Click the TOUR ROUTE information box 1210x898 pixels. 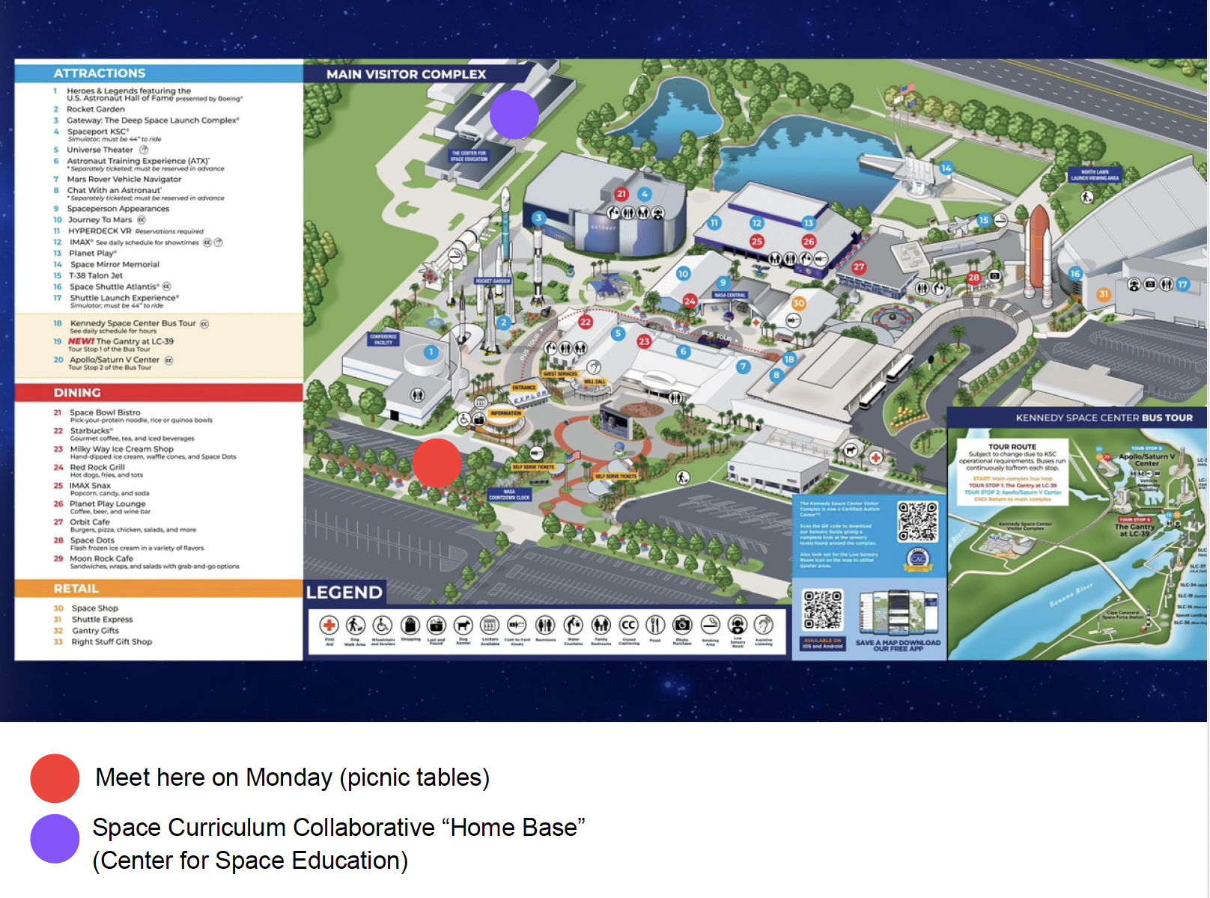pos(1012,472)
